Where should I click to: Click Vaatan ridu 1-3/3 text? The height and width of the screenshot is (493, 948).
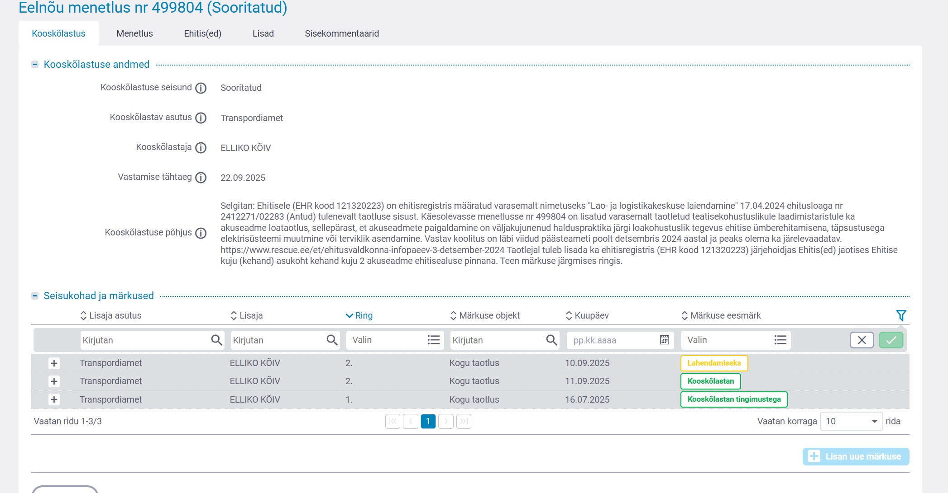(68, 421)
